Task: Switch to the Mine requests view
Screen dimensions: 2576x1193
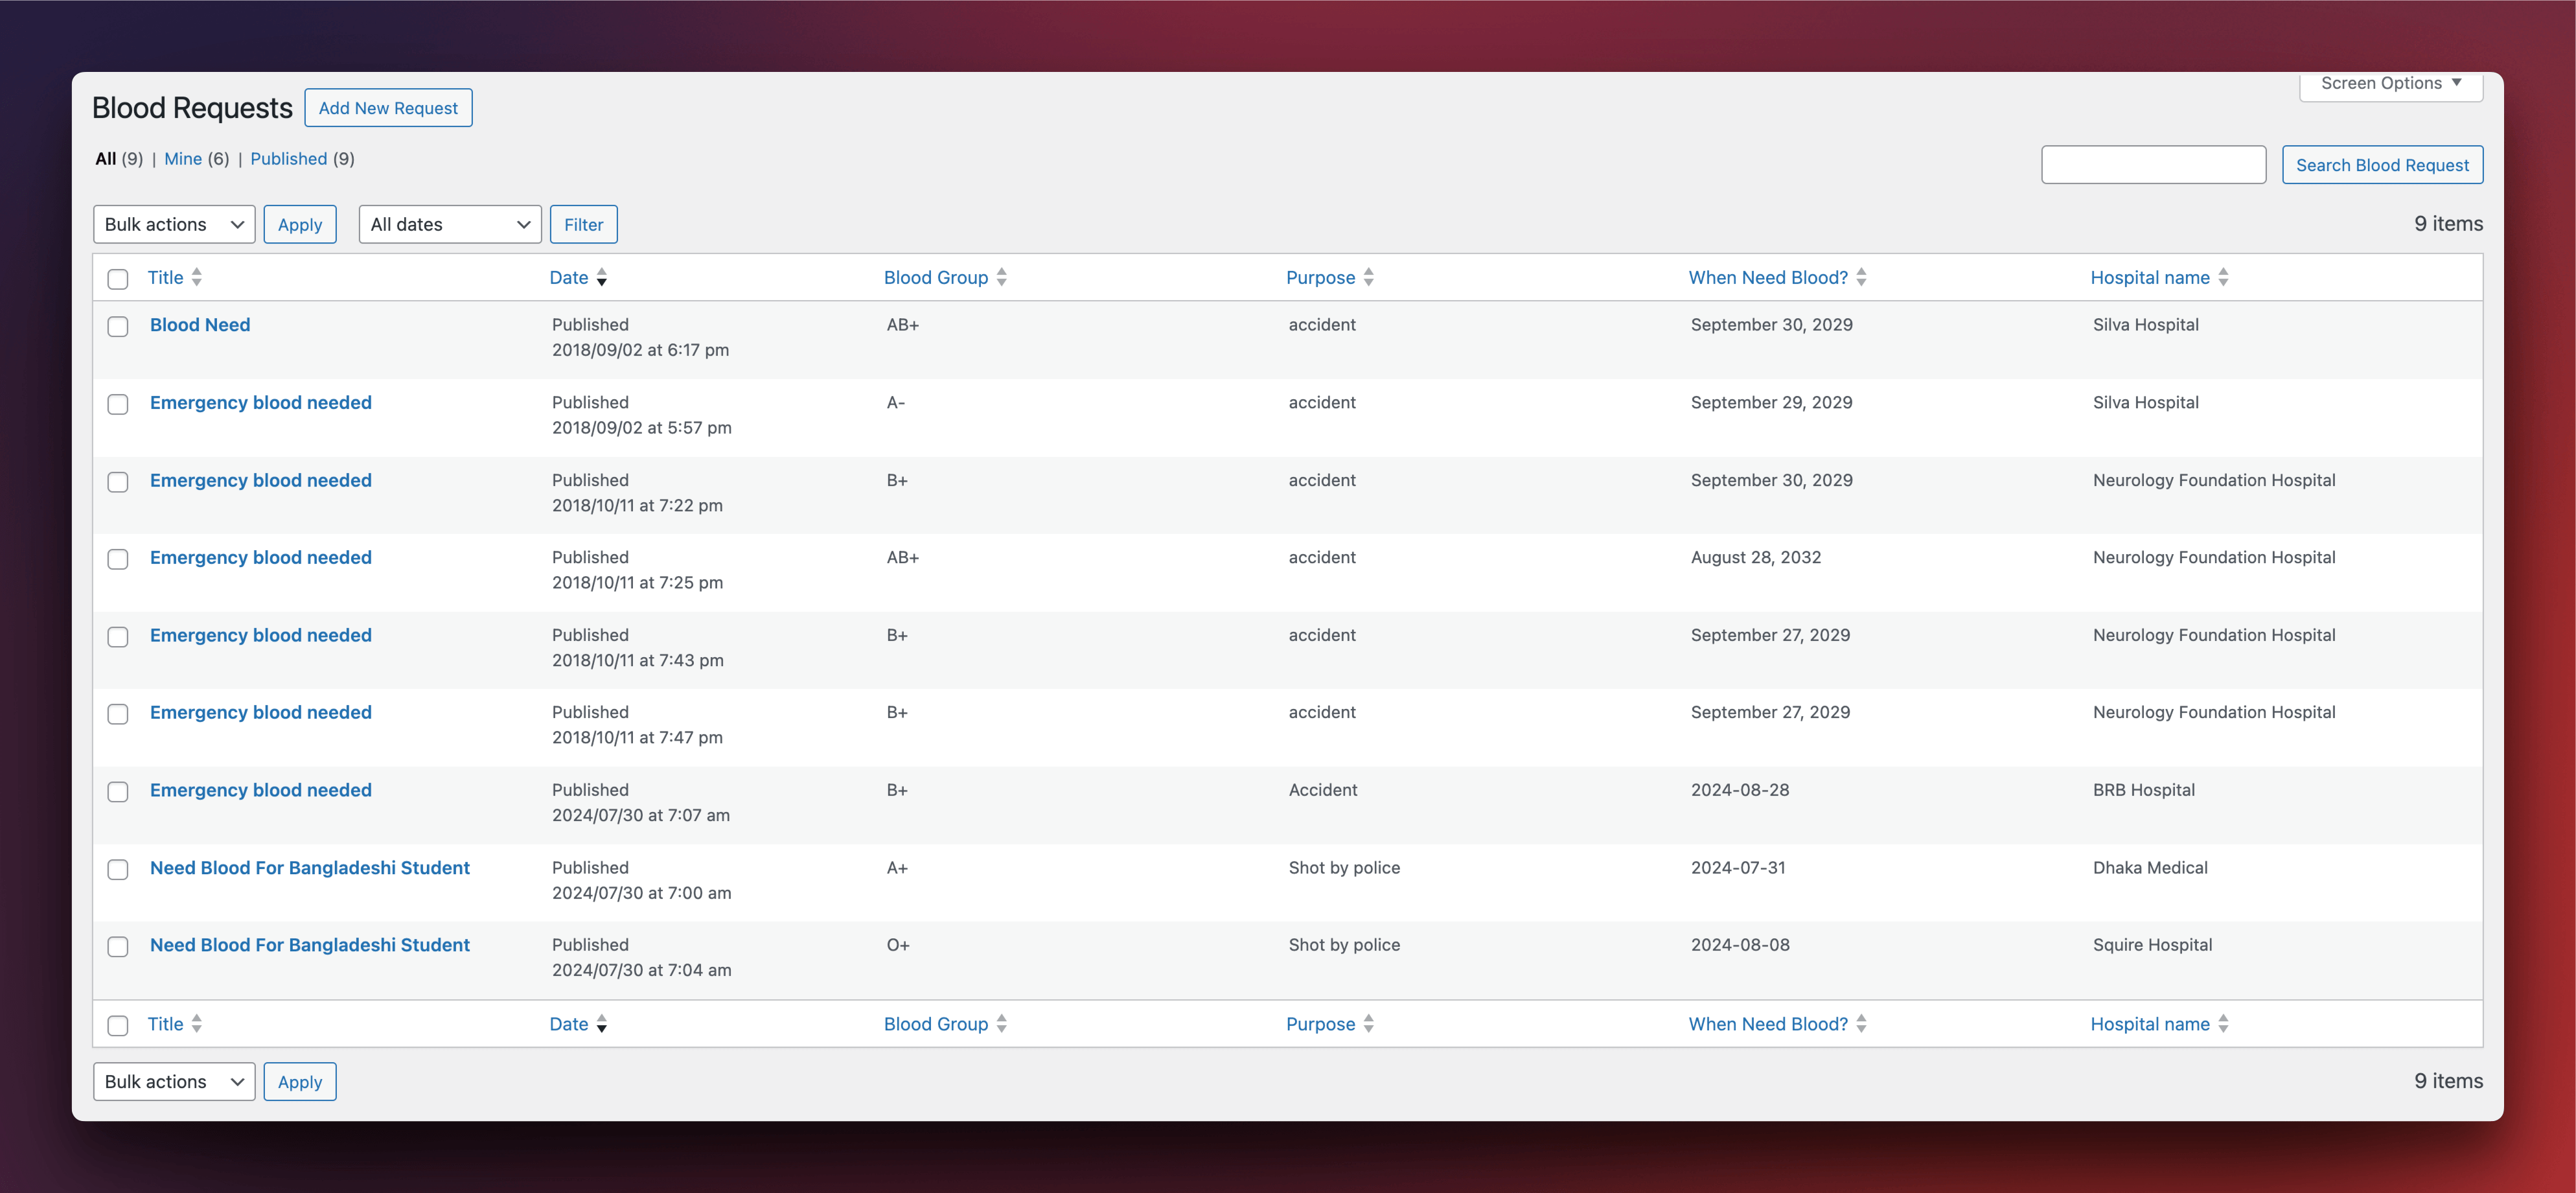Action: 183,159
